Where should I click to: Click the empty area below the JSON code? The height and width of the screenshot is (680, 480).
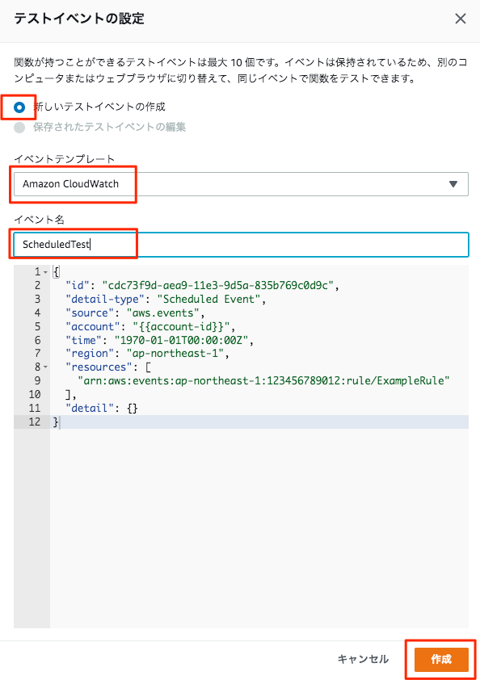pyautogui.click(x=259, y=528)
